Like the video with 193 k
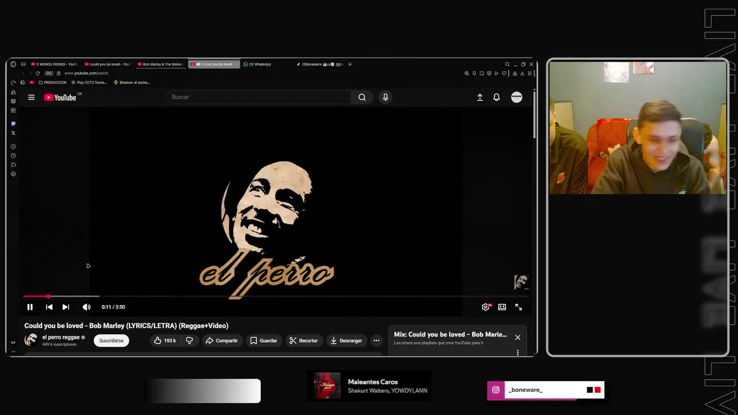738x415 pixels. tap(165, 341)
